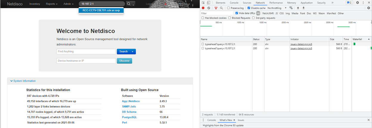Open the navbar search options caret

134,4
